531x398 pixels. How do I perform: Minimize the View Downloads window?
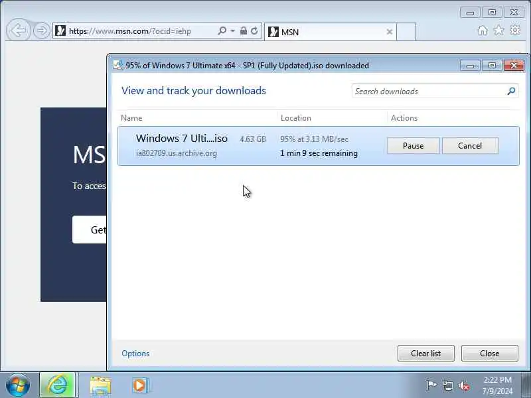pyautogui.click(x=470, y=65)
